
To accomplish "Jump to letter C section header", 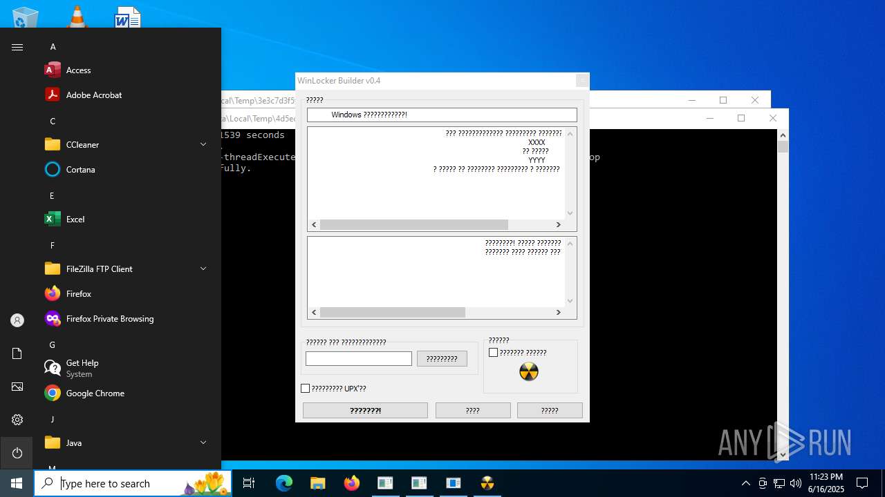I will pos(53,121).
